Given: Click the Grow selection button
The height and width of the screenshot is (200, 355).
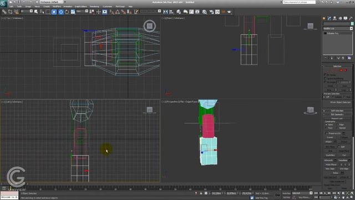Looking at the screenshot, I should click(344, 86).
